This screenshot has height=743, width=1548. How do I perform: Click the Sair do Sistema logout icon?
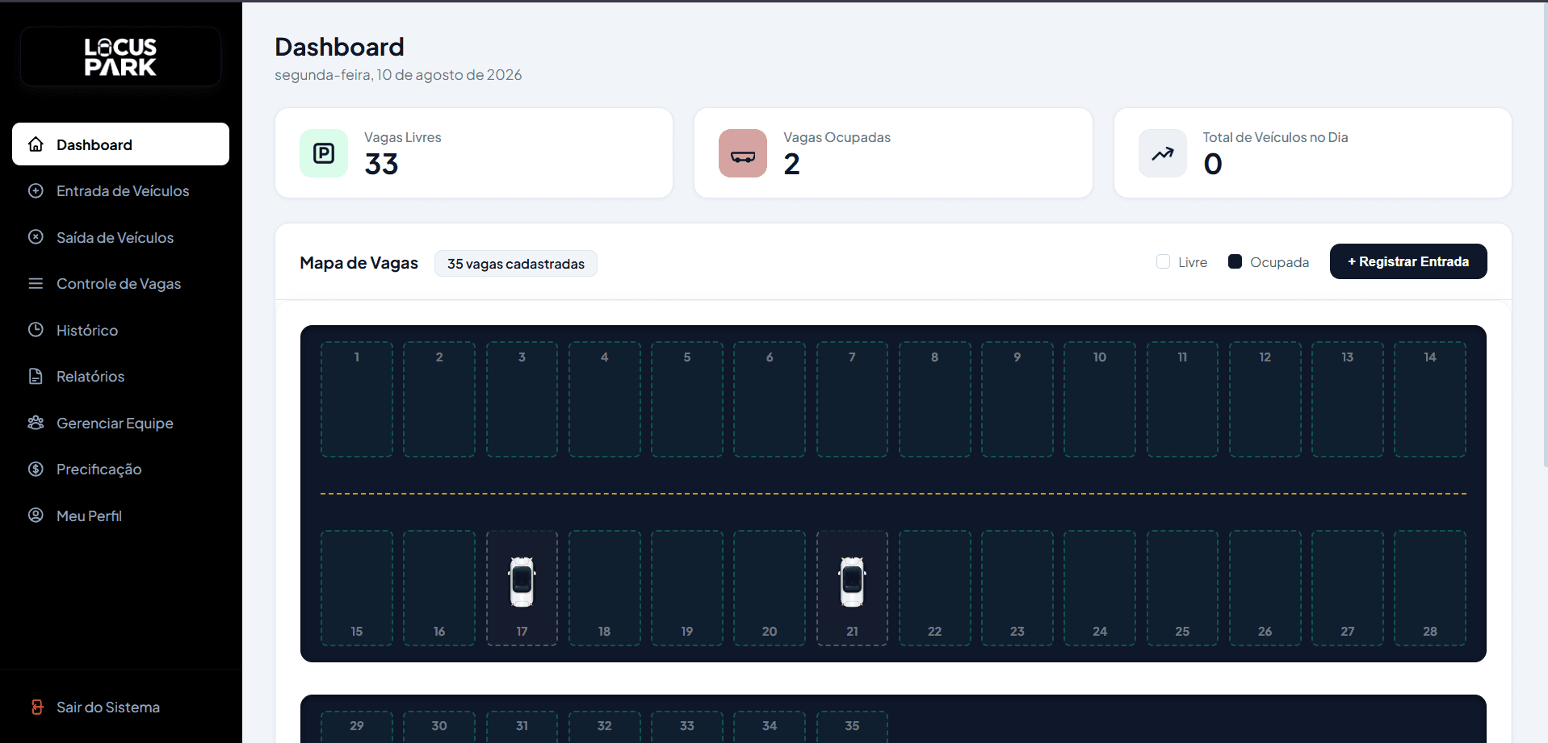(x=37, y=708)
